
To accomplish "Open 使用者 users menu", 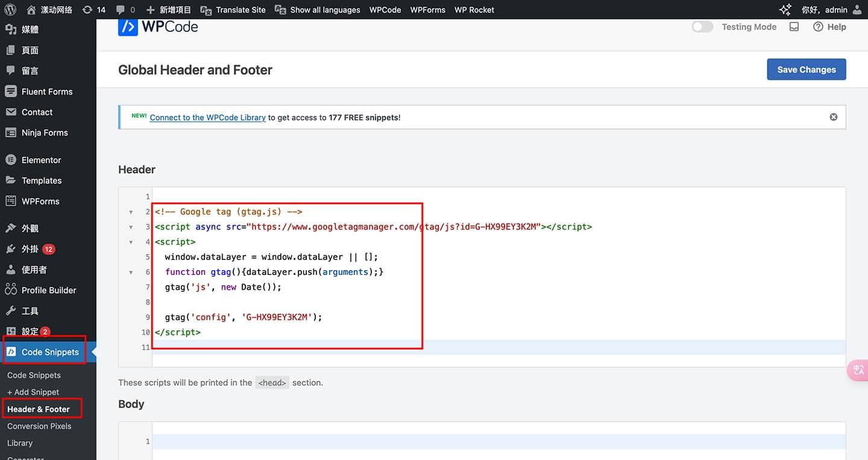I will point(34,269).
